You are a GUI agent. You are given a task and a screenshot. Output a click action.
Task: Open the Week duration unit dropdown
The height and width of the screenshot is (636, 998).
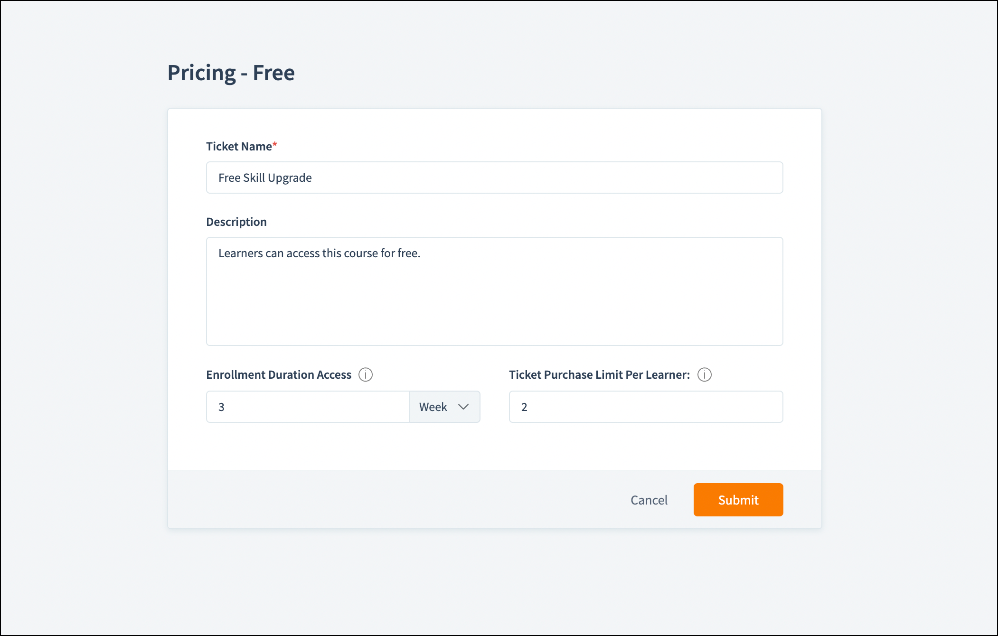pos(444,407)
